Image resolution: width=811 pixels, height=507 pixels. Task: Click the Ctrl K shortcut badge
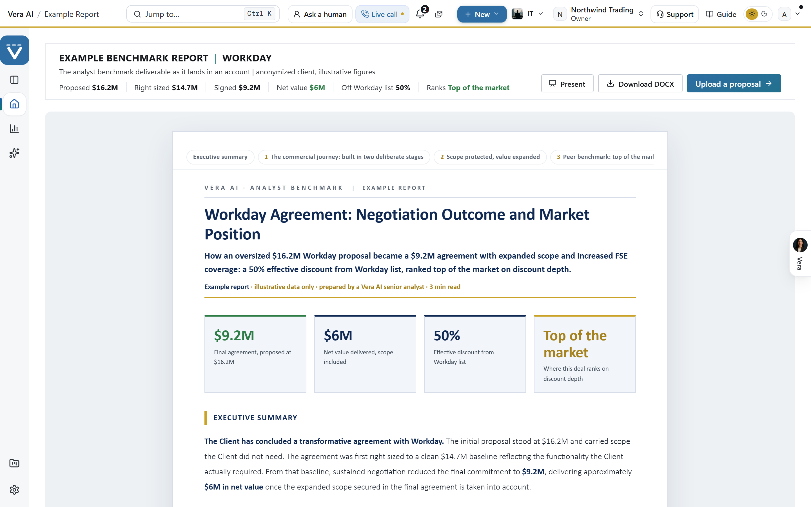tap(259, 14)
